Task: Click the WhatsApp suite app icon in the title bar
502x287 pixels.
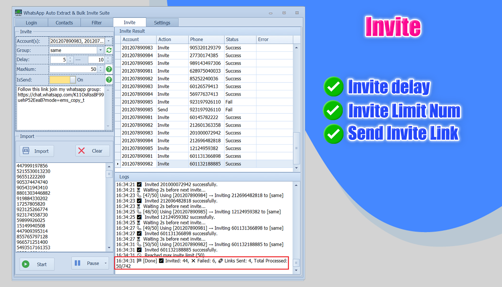Action: 18,13
